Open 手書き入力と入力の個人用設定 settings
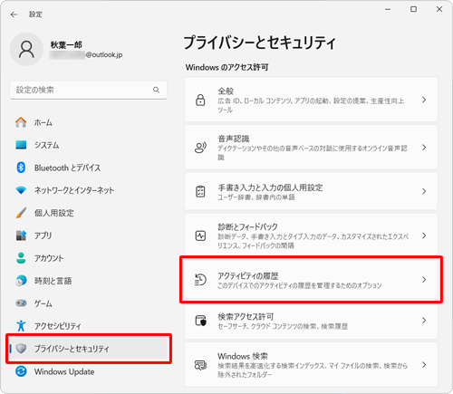 click(311, 191)
